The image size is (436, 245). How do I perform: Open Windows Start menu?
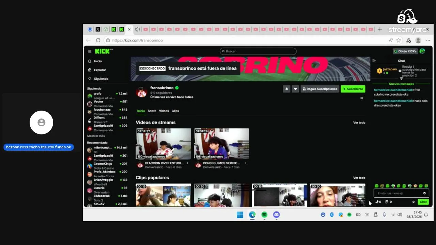click(240, 215)
